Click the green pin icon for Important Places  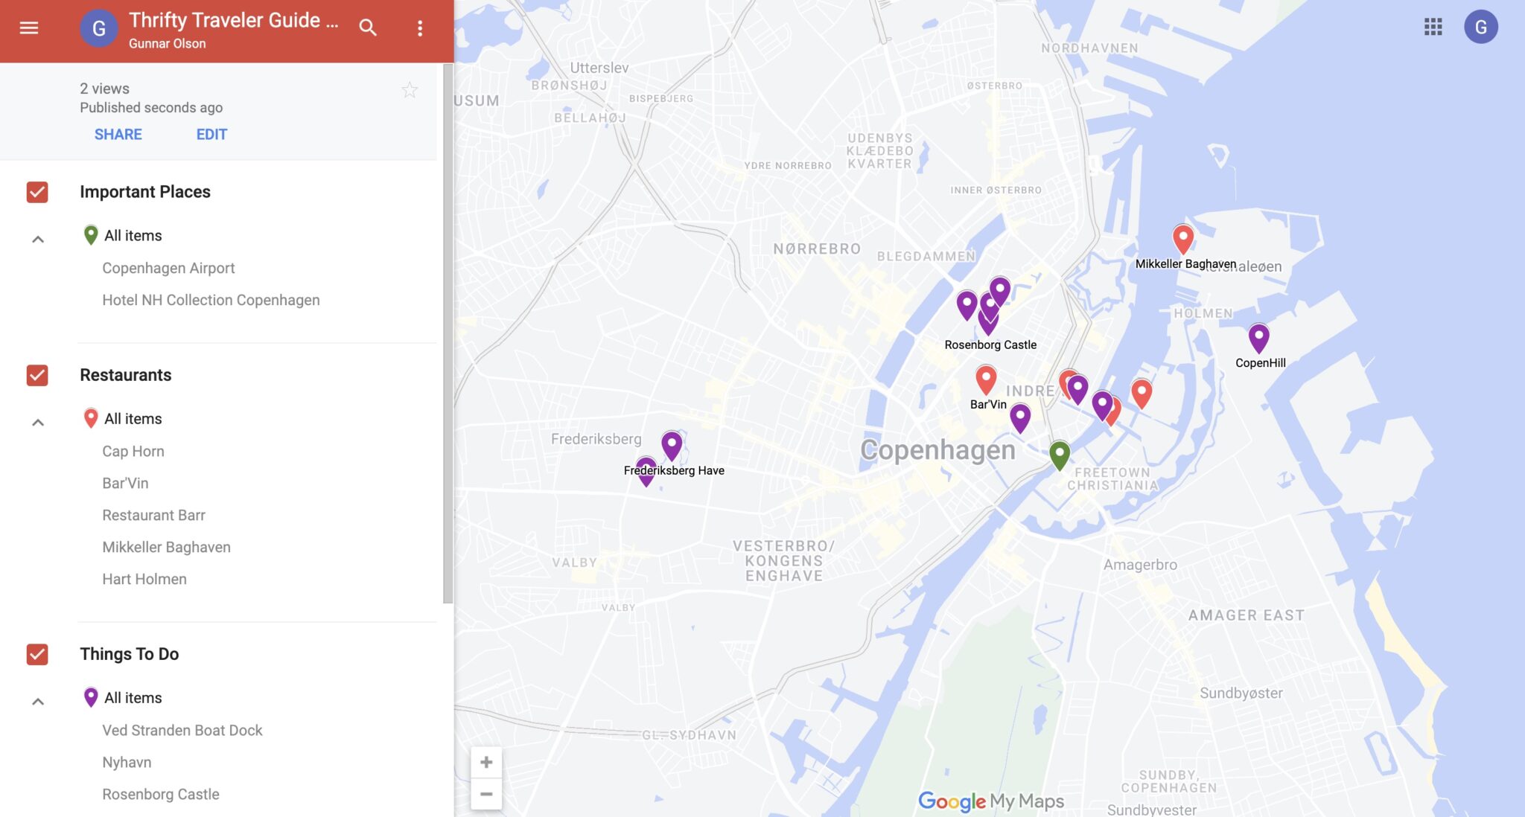[x=91, y=234]
